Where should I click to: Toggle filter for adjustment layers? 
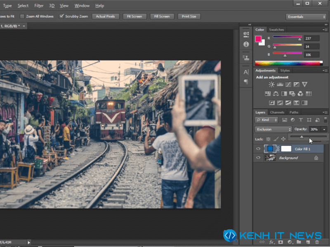coord(293,120)
